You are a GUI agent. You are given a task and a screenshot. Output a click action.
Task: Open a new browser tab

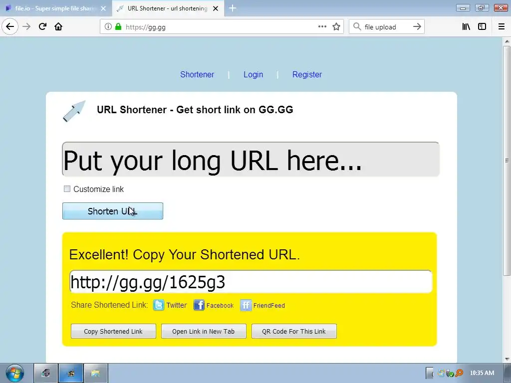(x=233, y=8)
